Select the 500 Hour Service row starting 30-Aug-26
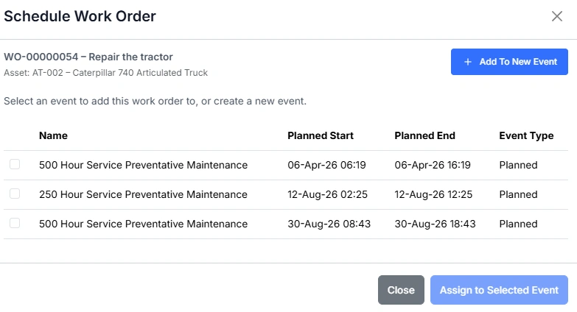The image size is (577, 312). (x=143, y=224)
